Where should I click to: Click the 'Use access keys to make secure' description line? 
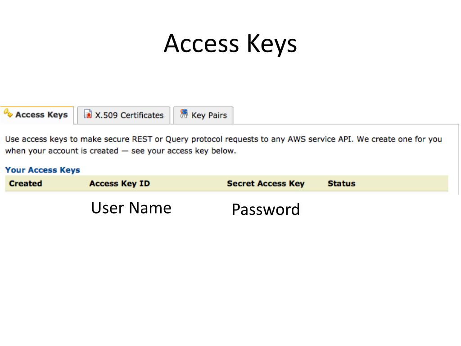click(x=224, y=139)
